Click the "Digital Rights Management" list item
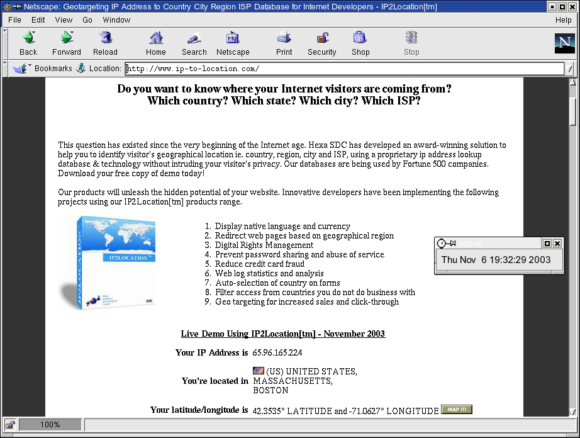Screen dimensions: 580x438 [x=264, y=245]
